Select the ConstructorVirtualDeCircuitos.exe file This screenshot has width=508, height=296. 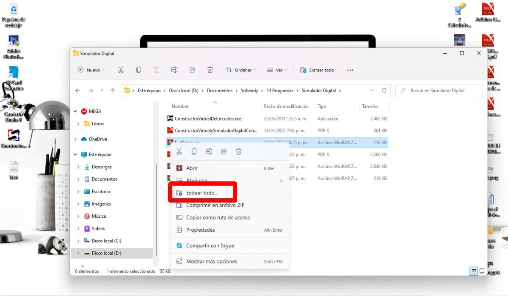[x=277, y=119]
